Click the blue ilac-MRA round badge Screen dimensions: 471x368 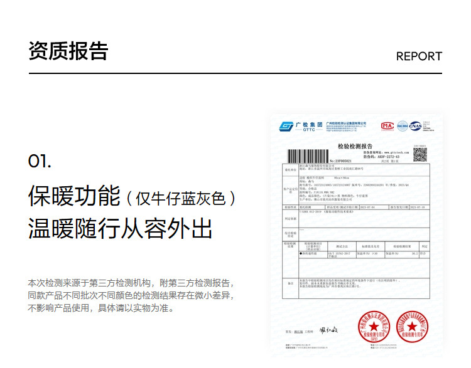click(402, 126)
